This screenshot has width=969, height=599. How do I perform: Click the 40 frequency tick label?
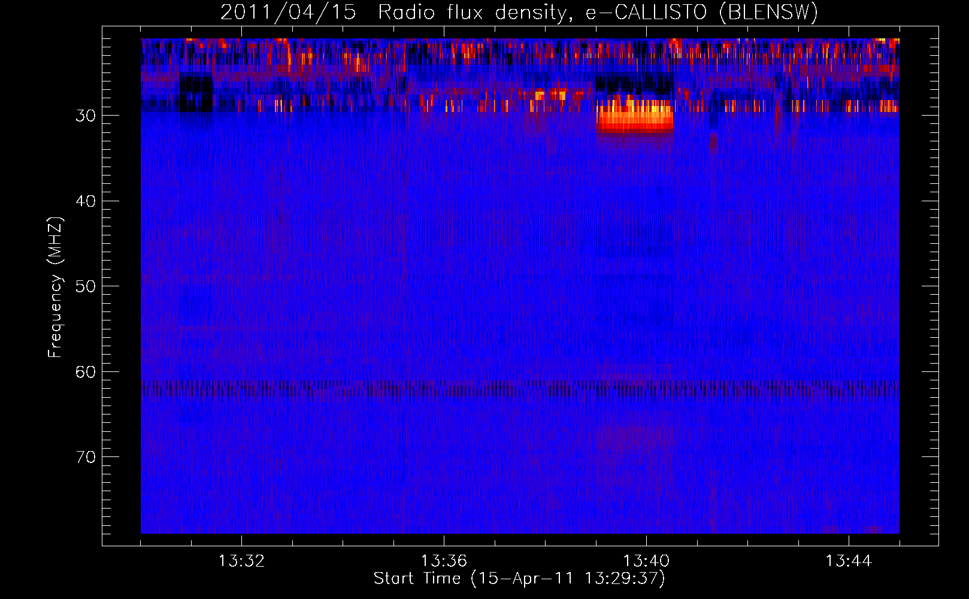tap(86, 201)
